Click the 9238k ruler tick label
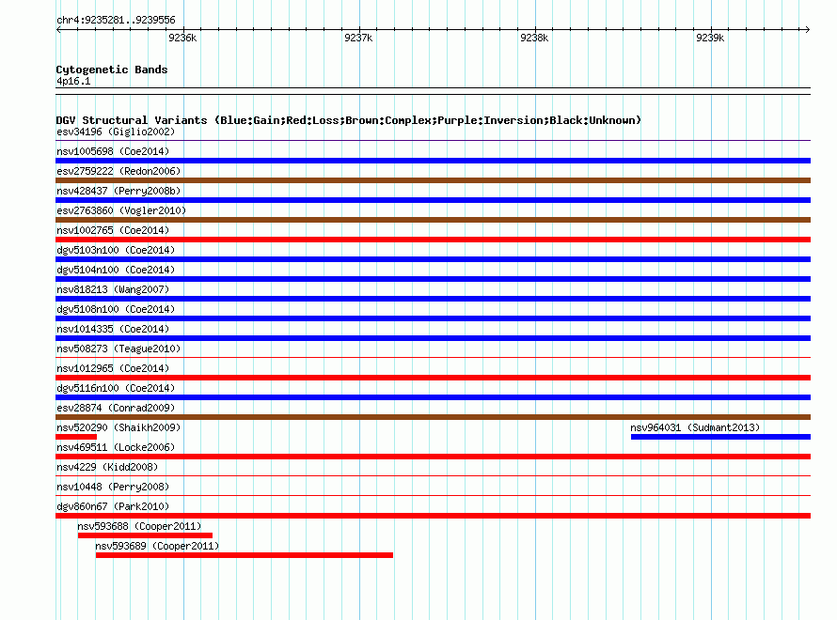This screenshot has height=620, width=837. click(534, 38)
